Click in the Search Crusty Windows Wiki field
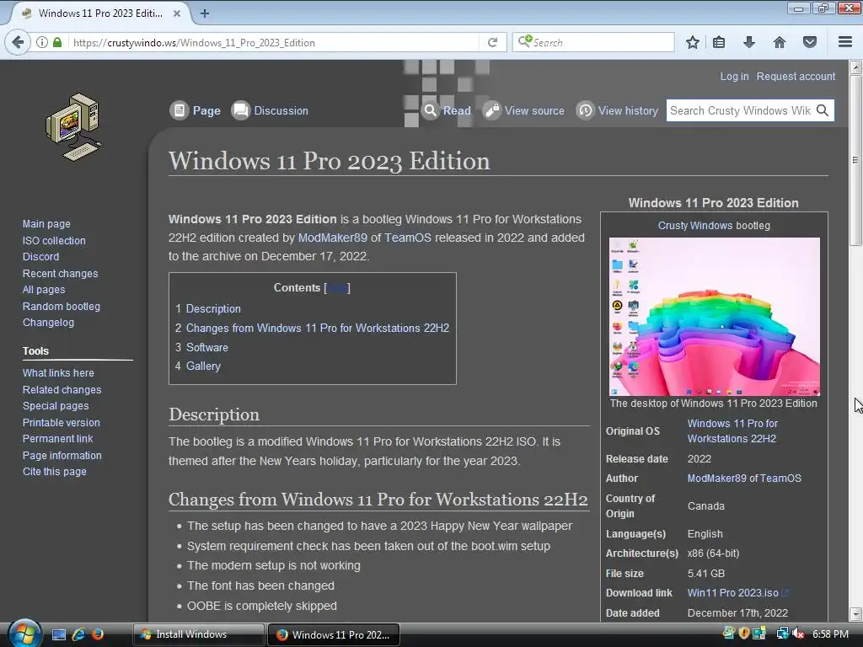The image size is (863, 647). 741,110
